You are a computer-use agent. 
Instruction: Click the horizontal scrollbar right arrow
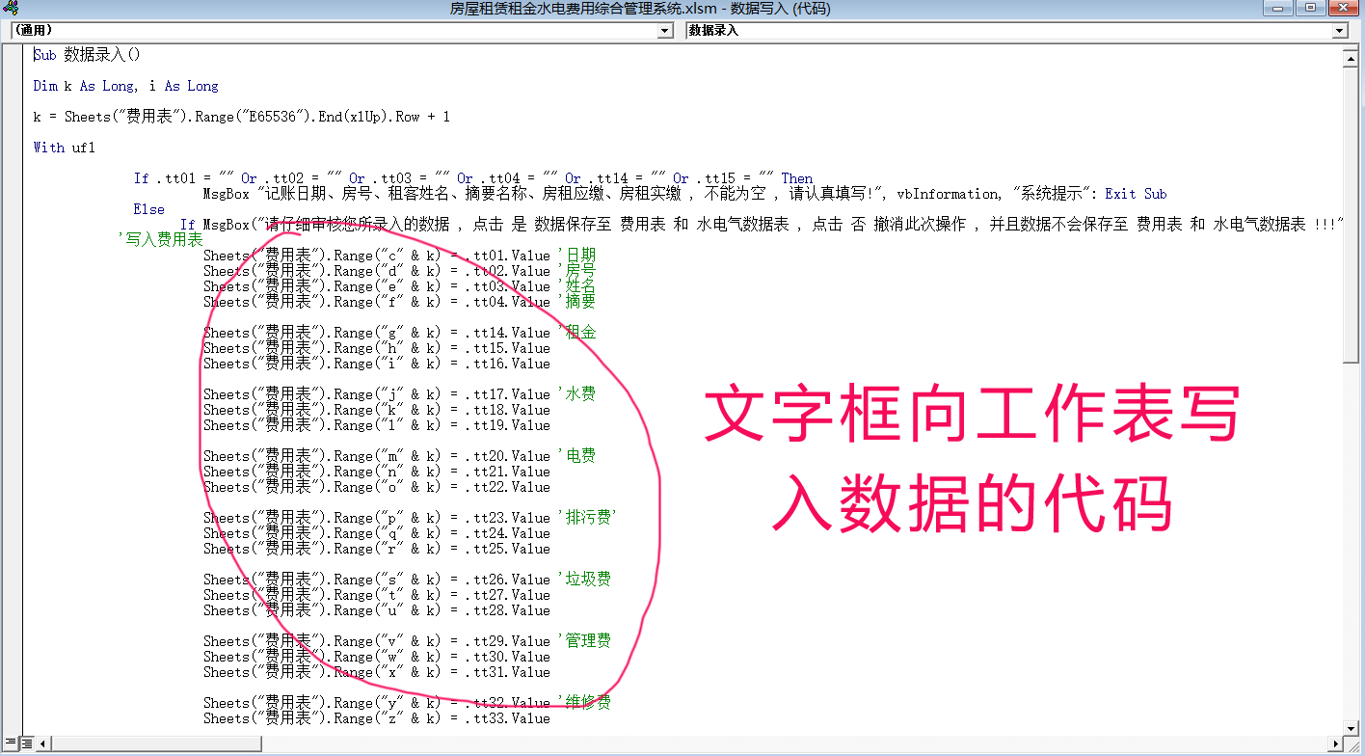pyautogui.click(x=1336, y=743)
